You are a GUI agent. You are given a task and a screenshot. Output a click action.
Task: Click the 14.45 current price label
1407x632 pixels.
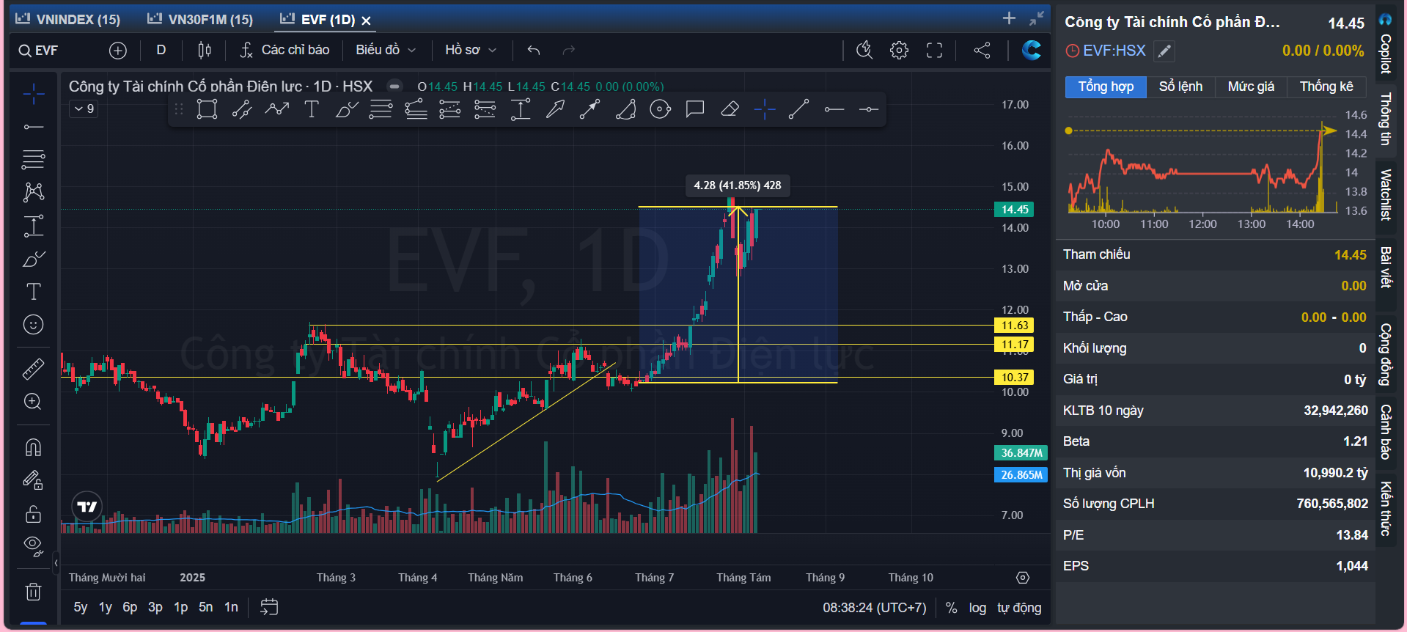(1014, 210)
